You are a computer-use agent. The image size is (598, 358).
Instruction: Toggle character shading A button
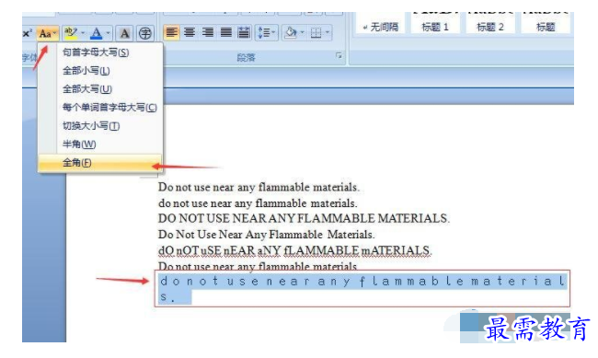[124, 33]
